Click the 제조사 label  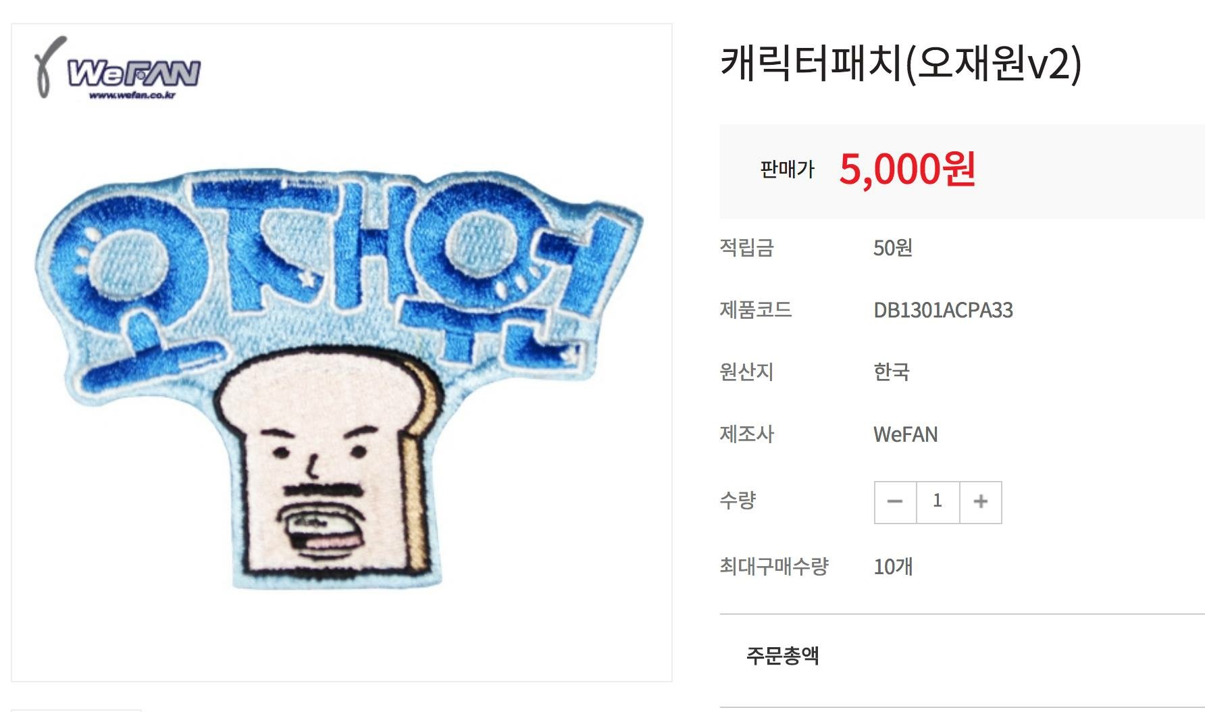click(x=746, y=434)
